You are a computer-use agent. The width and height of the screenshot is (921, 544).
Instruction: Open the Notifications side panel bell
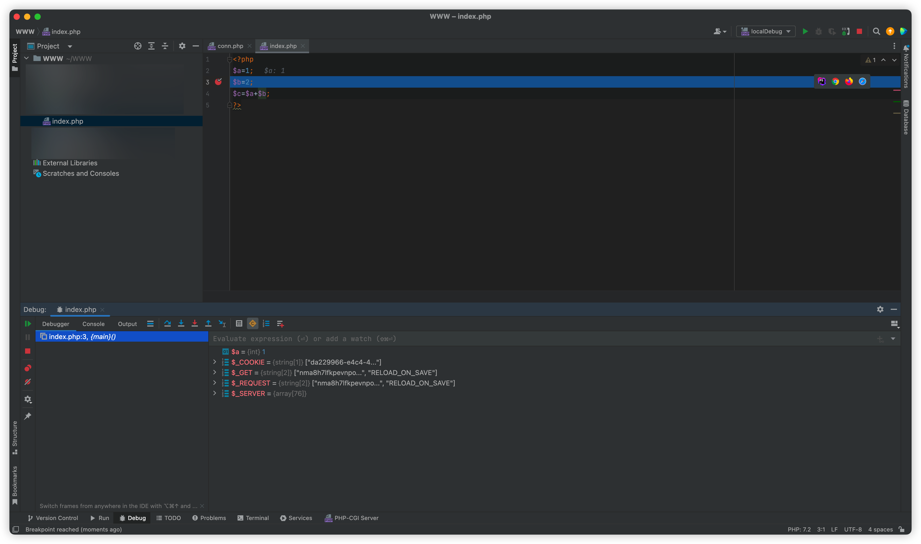click(x=906, y=49)
